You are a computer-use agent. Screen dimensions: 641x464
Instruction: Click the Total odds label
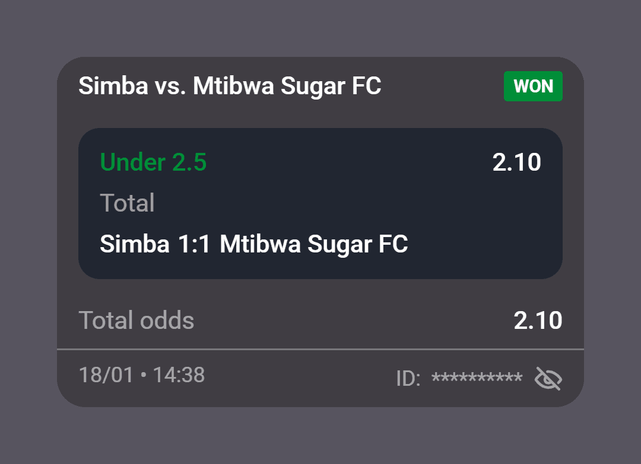click(x=136, y=320)
